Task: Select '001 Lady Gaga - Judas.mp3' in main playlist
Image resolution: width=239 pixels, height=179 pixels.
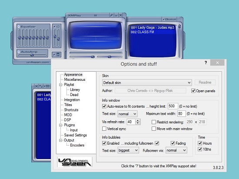Action: pos(153,27)
